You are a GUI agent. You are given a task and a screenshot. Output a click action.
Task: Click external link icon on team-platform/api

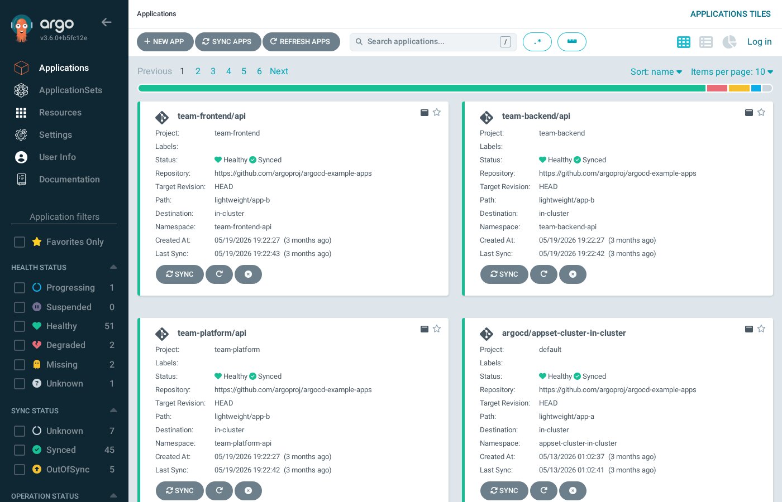pyautogui.click(x=425, y=329)
